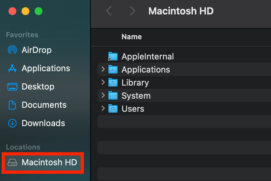
Task: Expand the System folder chevron
Action: point(103,95)
